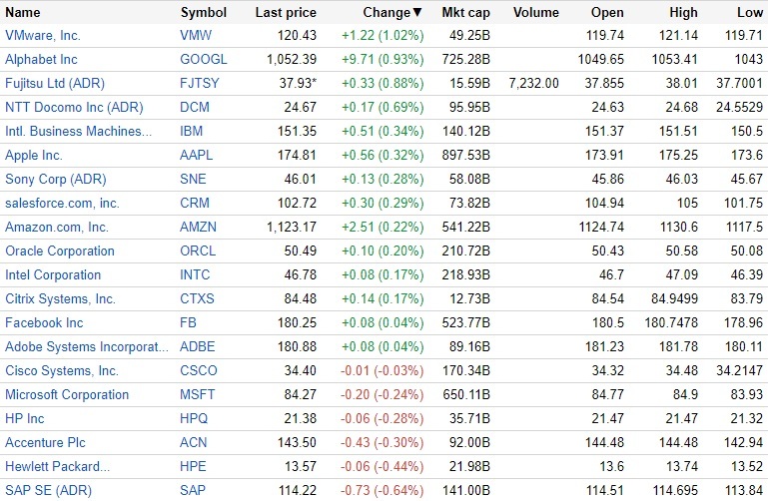Open the VMware, Inc. link
This screenshot has width=768, height=501.
pos(43,36)
